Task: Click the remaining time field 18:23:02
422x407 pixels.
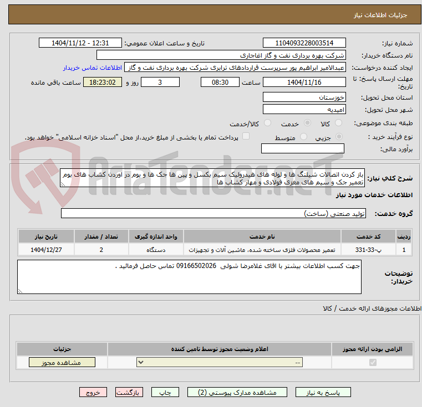Action: pyautogui.click(x=102, y=83)
